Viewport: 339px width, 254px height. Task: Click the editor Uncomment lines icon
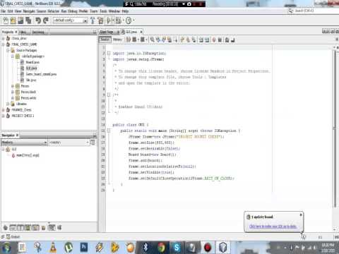pyautogui.click(x=232, y=40)
